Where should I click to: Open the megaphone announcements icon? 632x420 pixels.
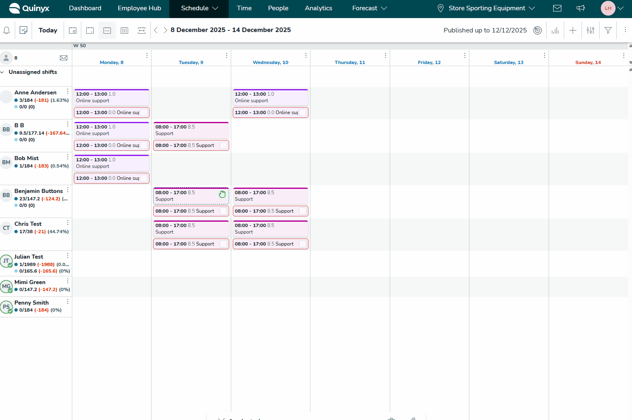pos(581,8)
